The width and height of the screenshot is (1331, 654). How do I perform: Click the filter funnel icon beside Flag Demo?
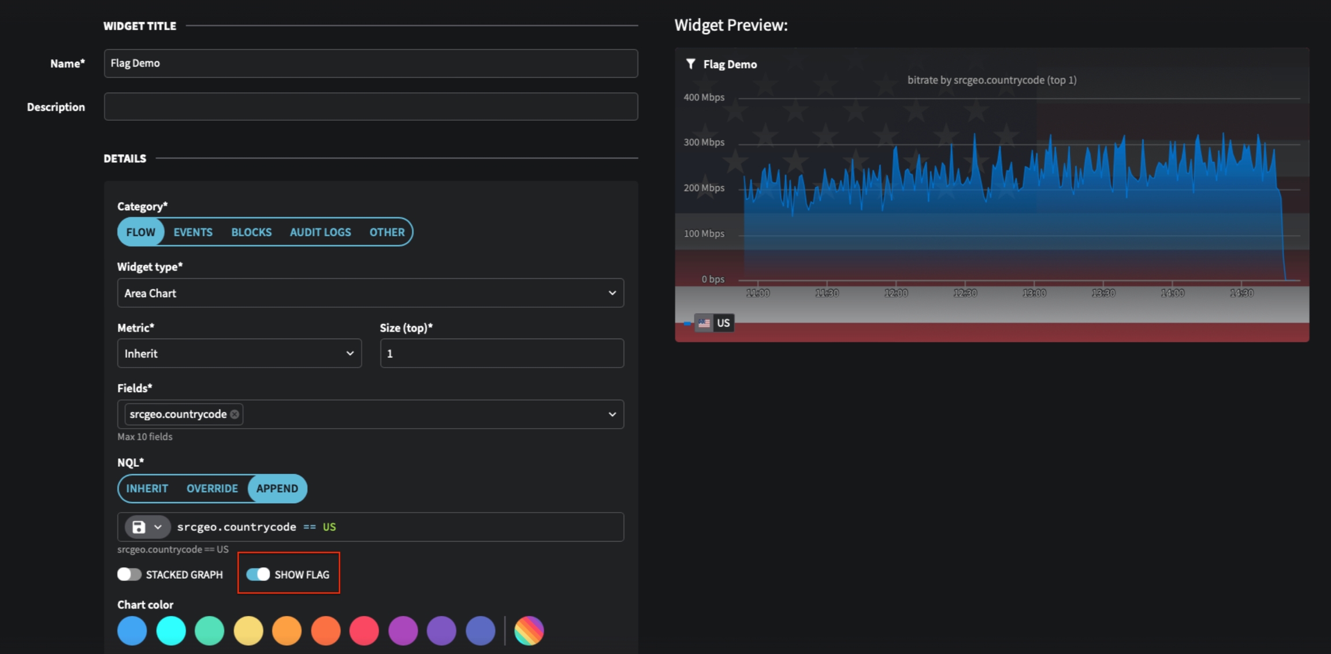(x=690, y=64)
